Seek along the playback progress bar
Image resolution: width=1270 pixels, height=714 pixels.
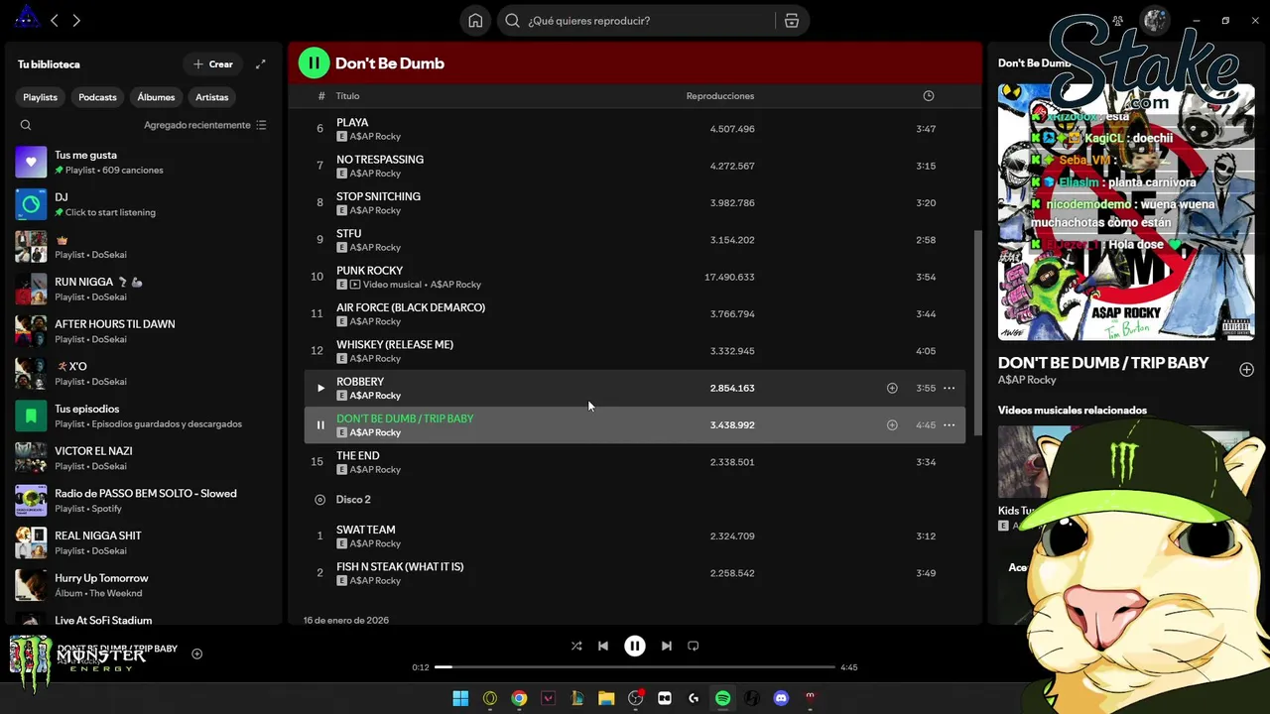point(635,667)
